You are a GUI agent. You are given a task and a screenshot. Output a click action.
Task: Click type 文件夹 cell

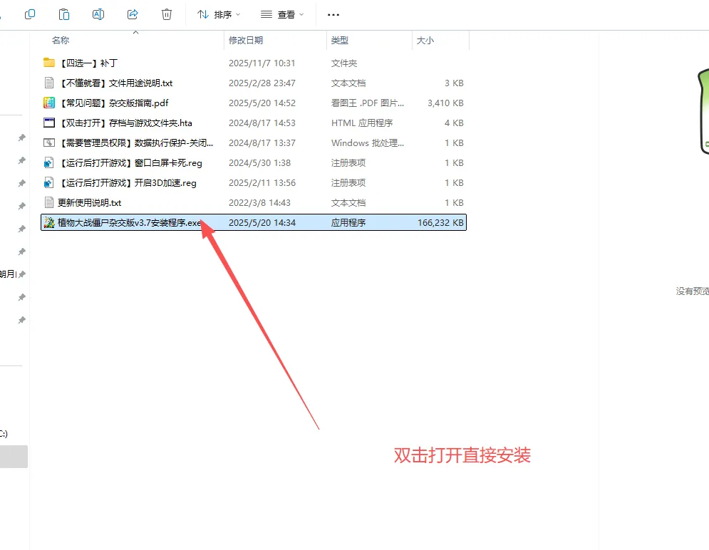click(x=344, y=63)
